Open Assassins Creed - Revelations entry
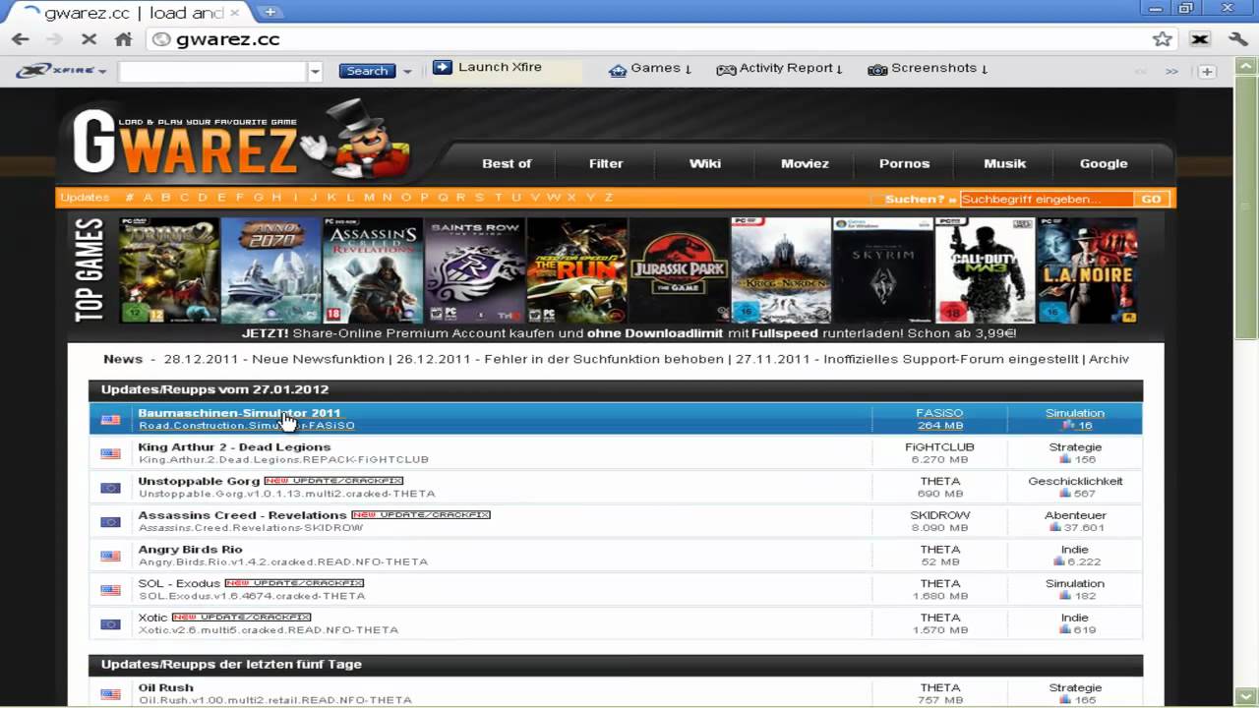Image resolution: width=1259 pixels, height=708 pixels. [x=242, y=515]
